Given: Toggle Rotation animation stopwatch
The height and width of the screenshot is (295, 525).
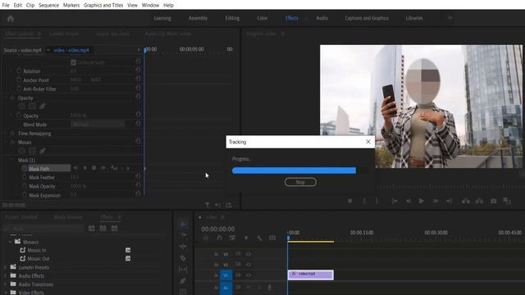Looking at the screenshot, I should coord(19,70).
